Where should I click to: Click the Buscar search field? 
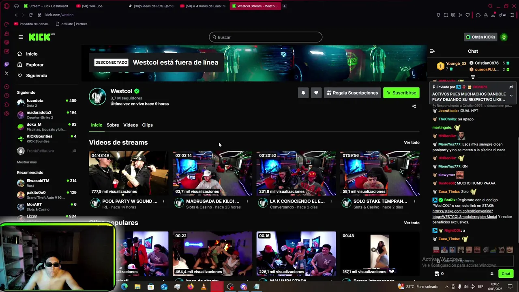[266, 37]
